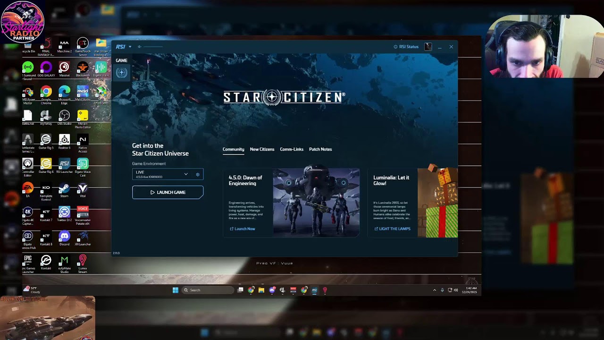Open the account avatar in launcher
The width and height of the screenshot is (604, 340).
(428, 47)
